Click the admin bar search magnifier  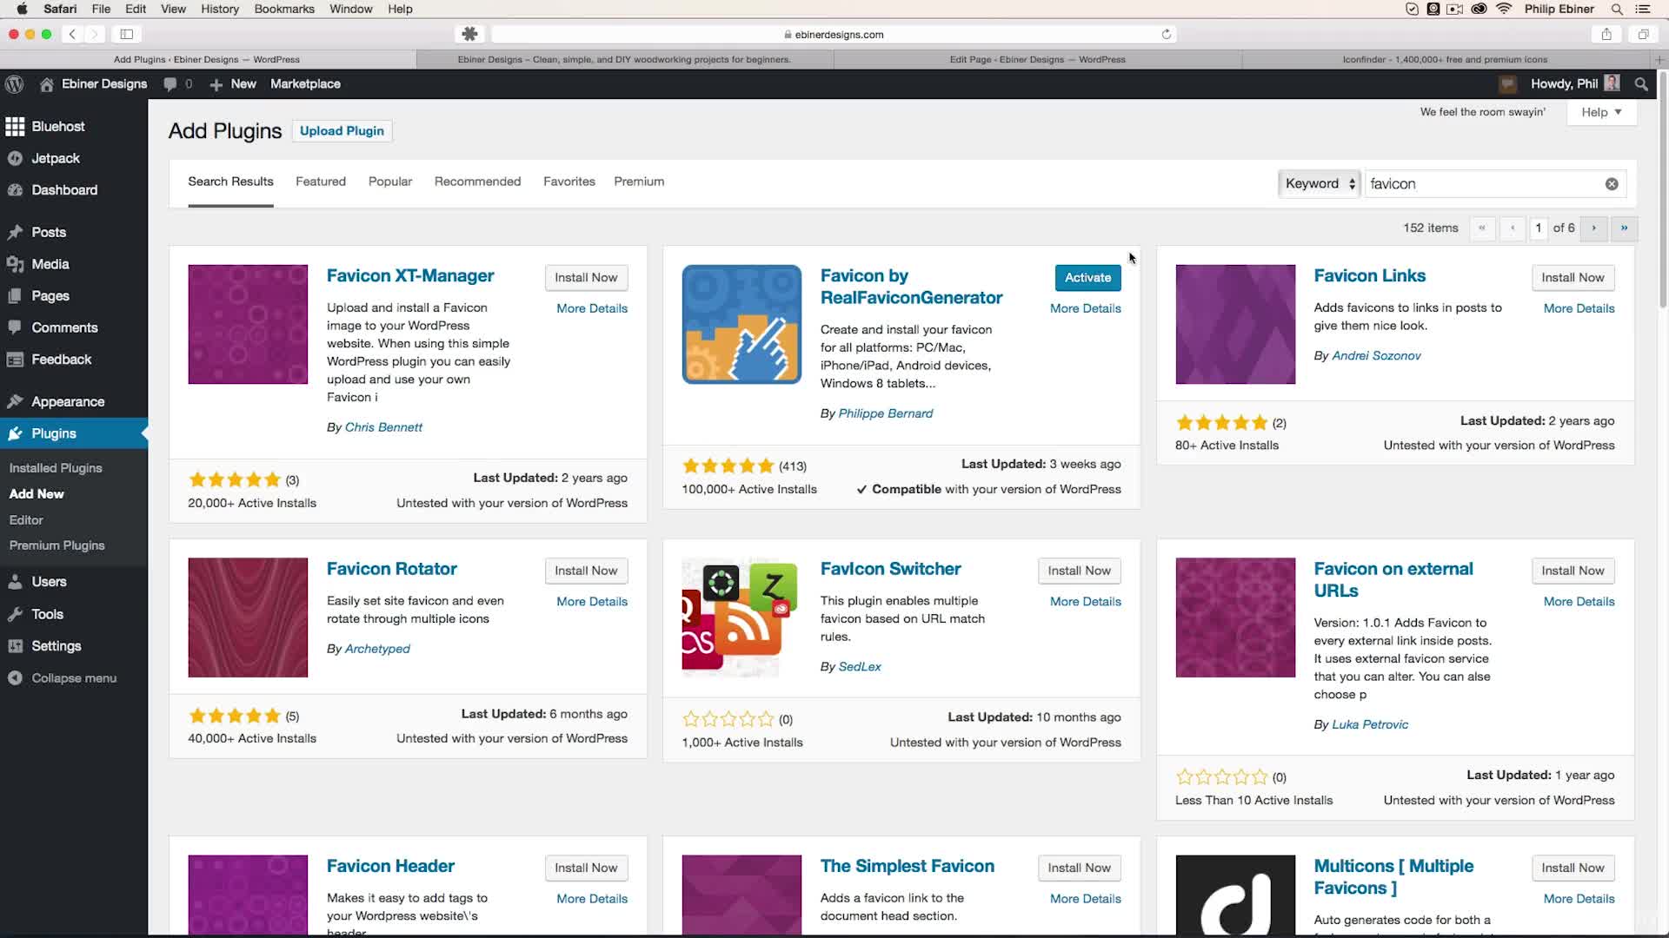(1641, 84)
